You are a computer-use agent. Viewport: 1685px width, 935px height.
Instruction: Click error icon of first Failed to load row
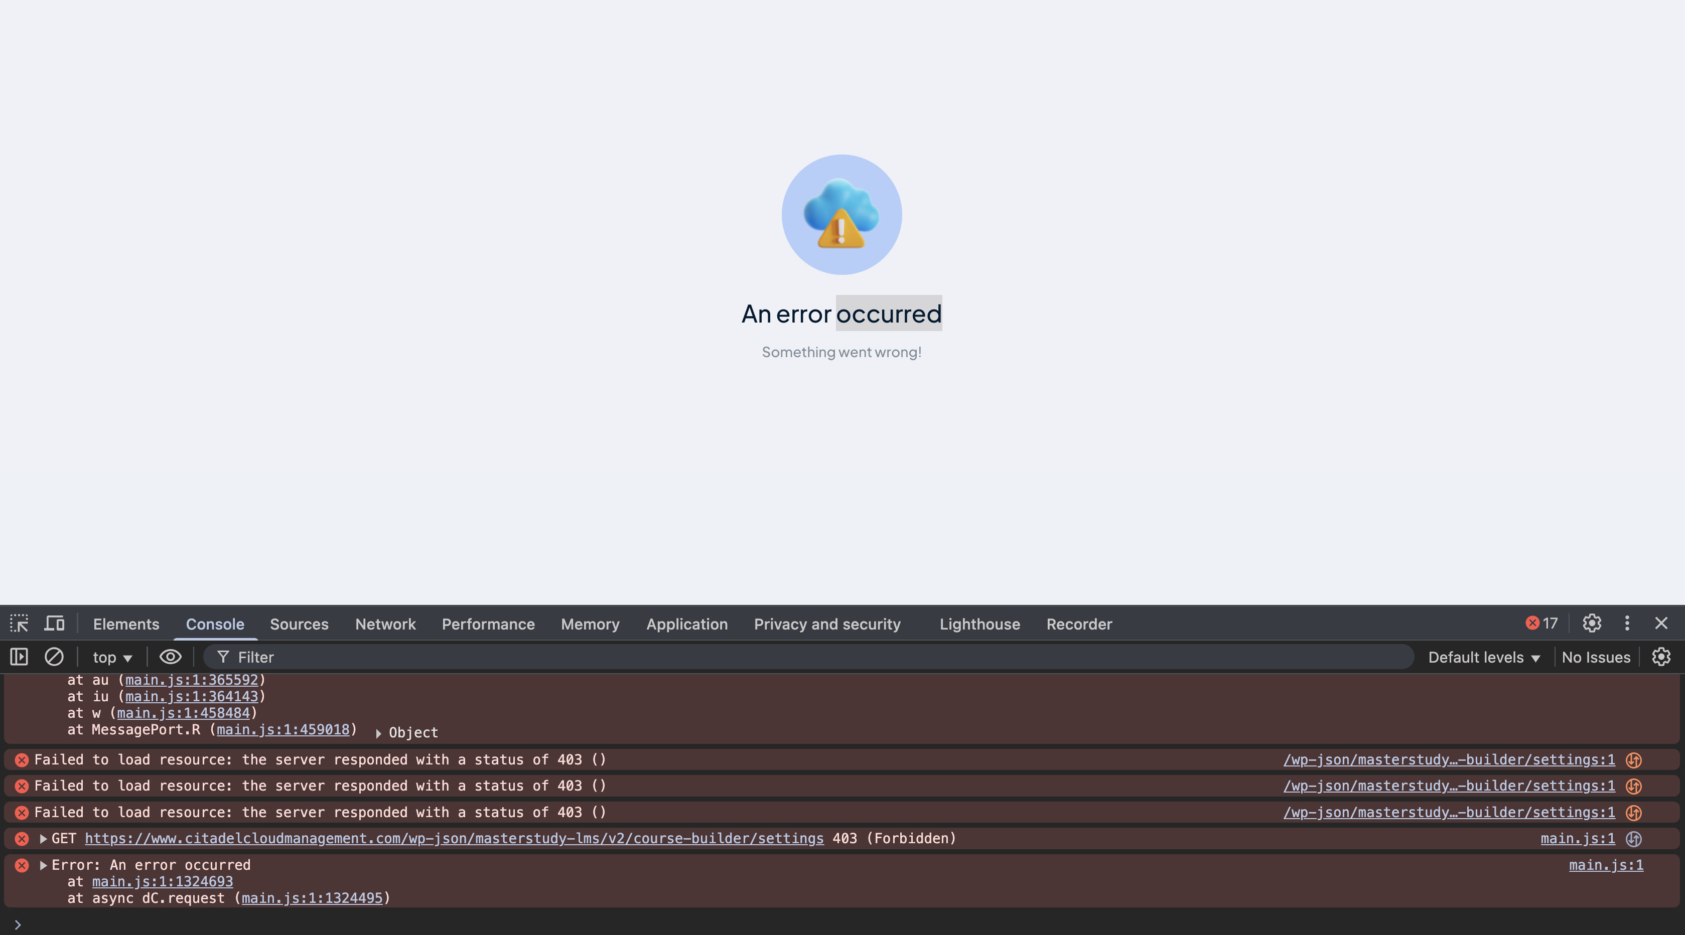[22, 760]
